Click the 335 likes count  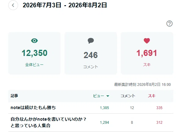159,108
